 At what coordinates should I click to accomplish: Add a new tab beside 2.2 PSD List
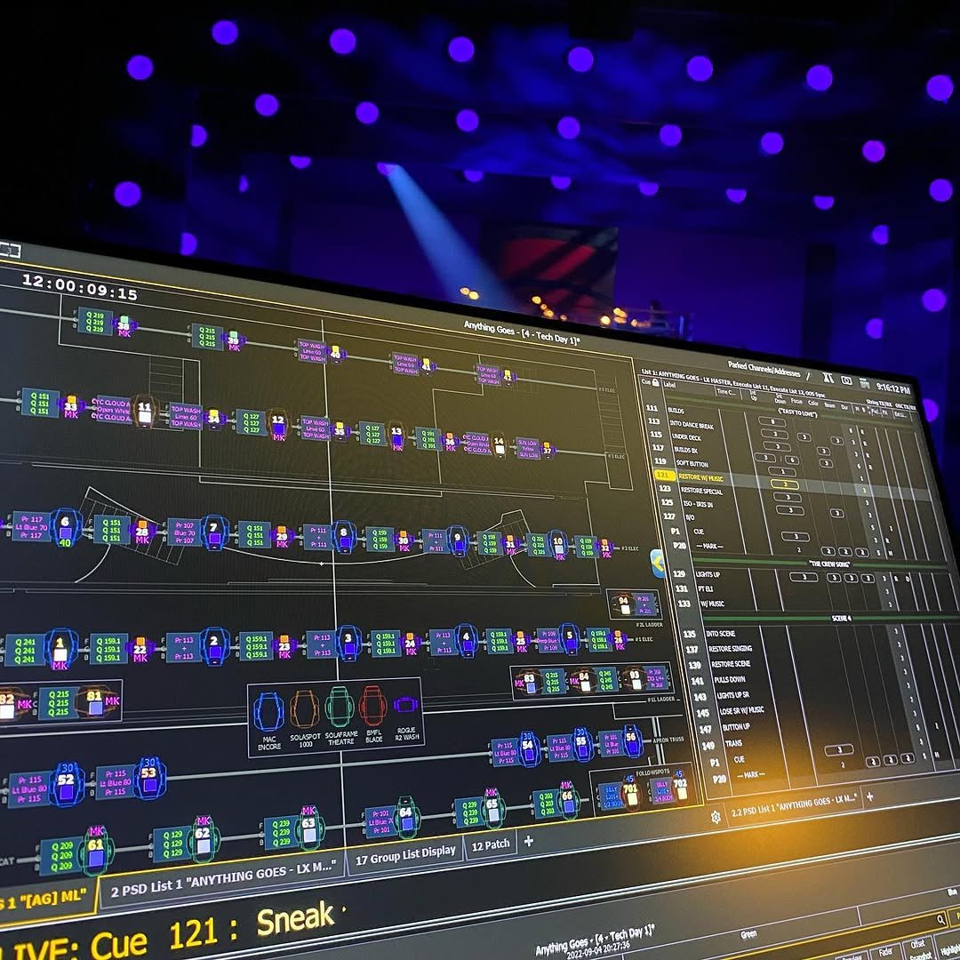pos(869,796)
